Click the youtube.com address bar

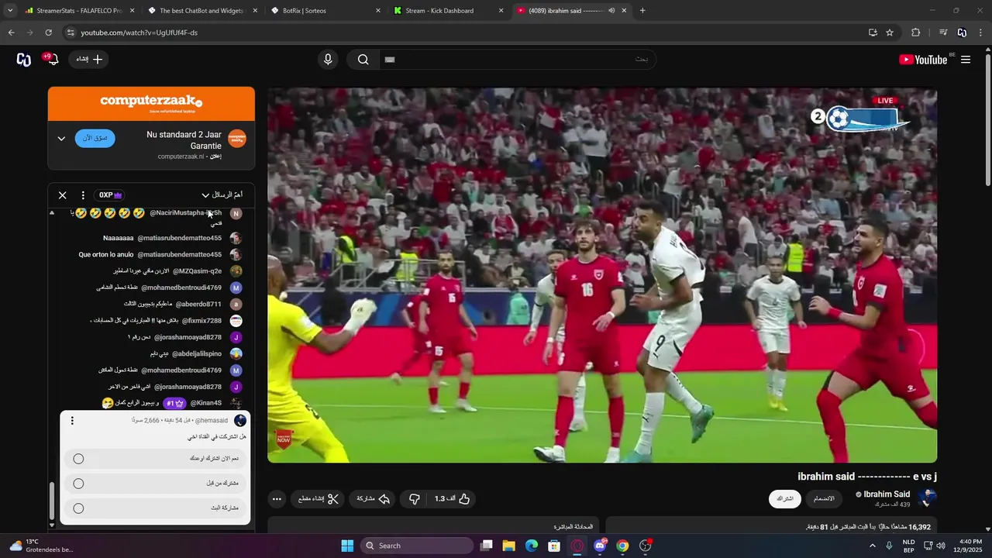click(465, 33)
